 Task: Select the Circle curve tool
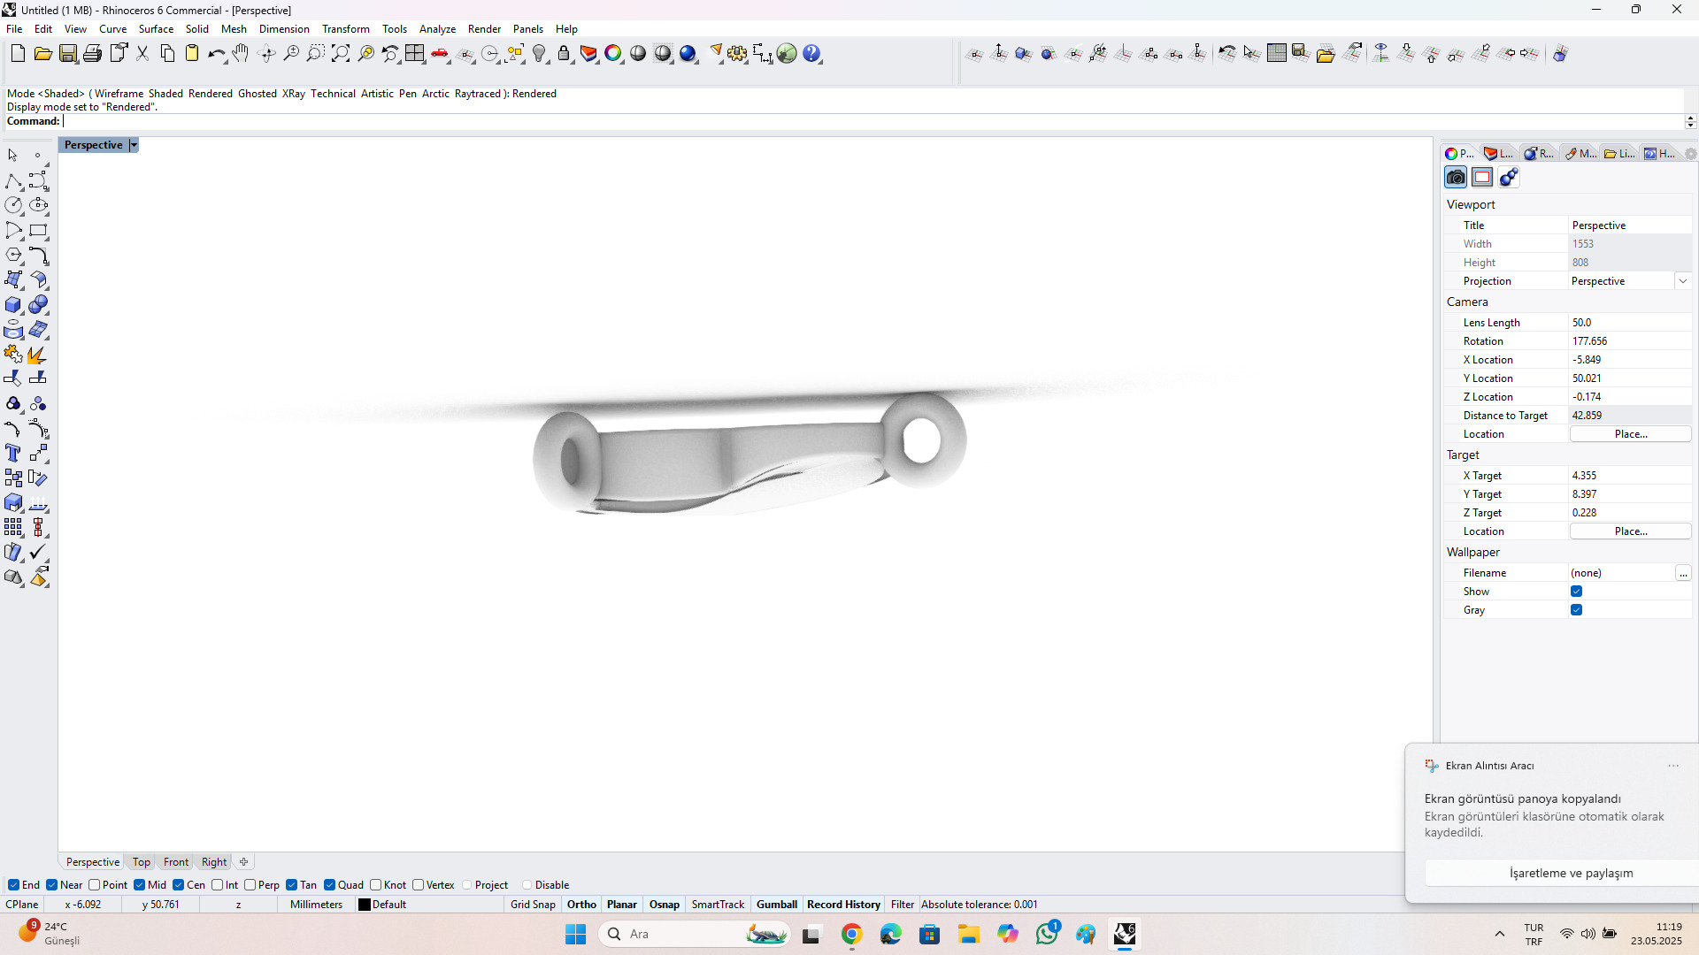point(13,205)
